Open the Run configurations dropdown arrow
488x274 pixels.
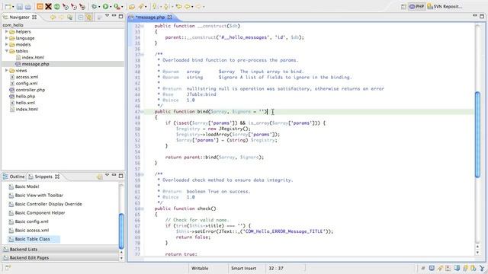coord(111,7)
